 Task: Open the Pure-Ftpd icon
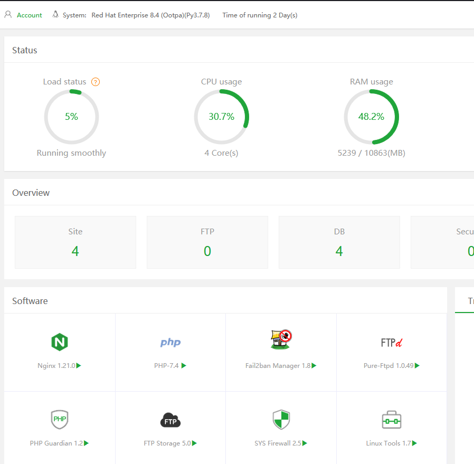click(391, 343)
